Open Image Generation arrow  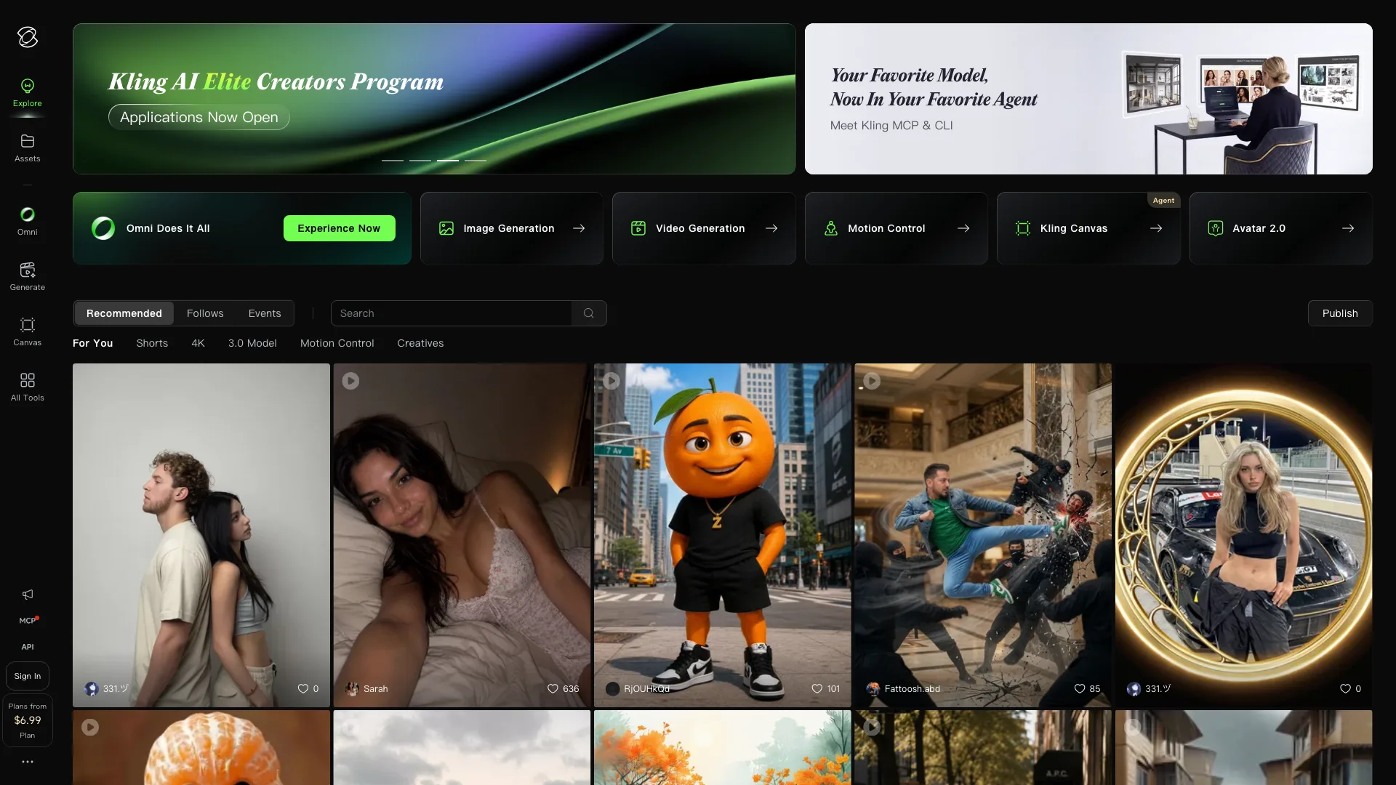(x=579, y=228)
